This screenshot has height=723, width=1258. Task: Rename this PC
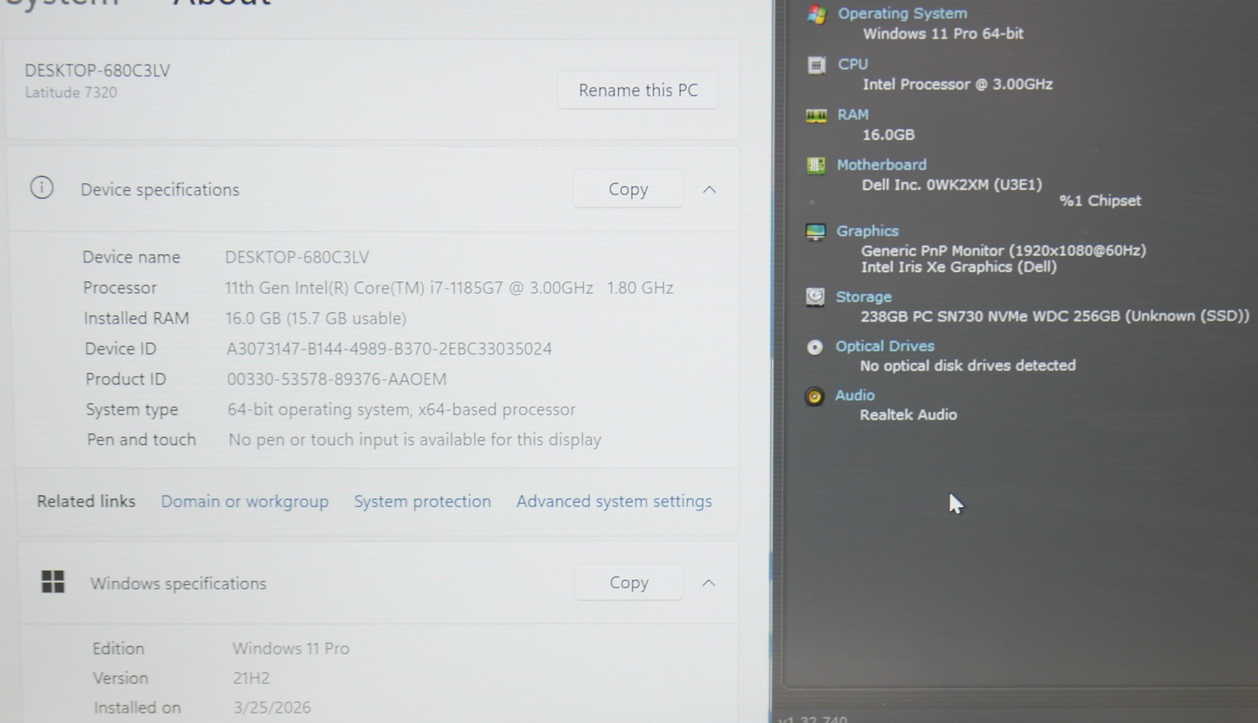pyautogui.click(x=638, y=90)
